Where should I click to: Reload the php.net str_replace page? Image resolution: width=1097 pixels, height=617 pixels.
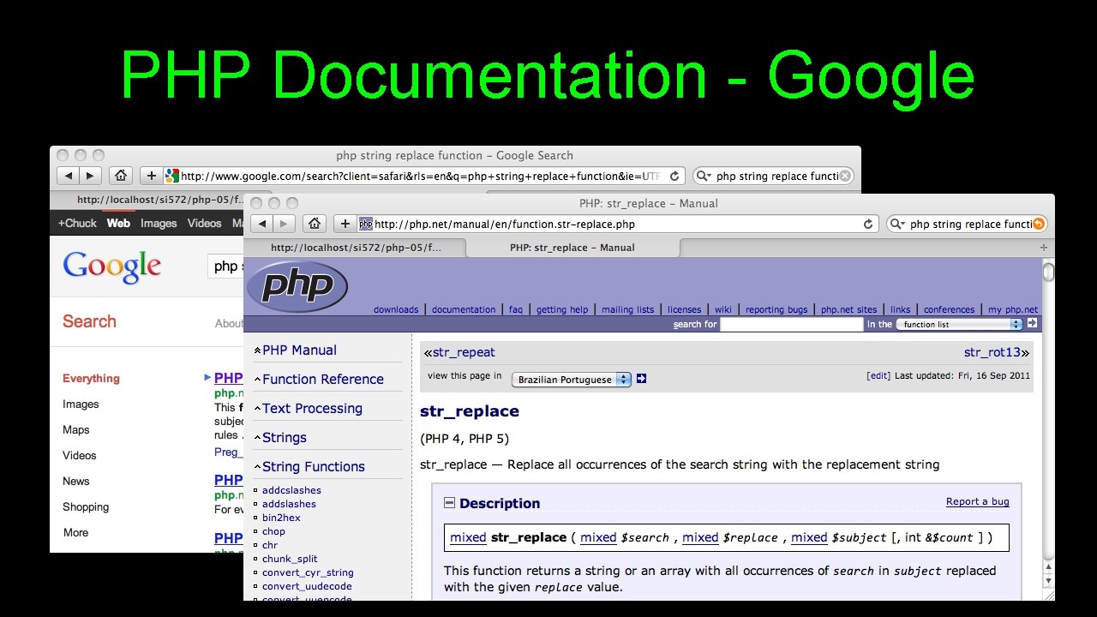pos(868,225)
